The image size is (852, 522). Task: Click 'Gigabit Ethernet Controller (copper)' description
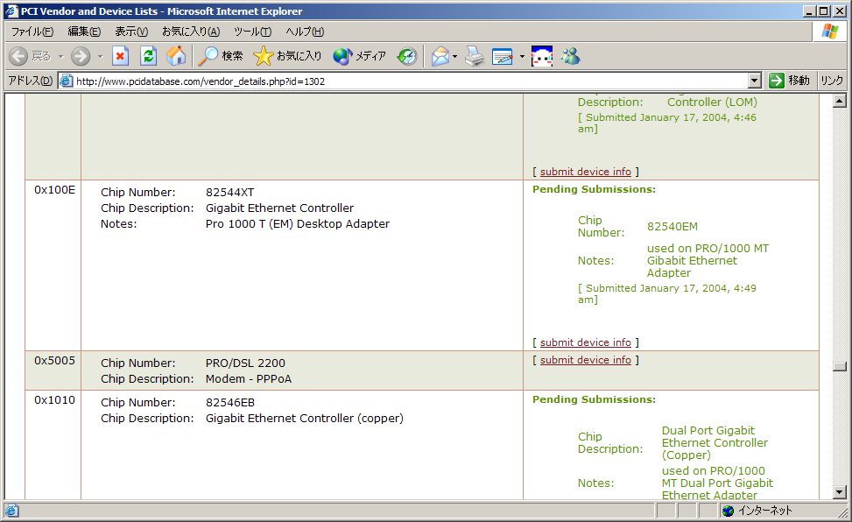click(305, 419)
